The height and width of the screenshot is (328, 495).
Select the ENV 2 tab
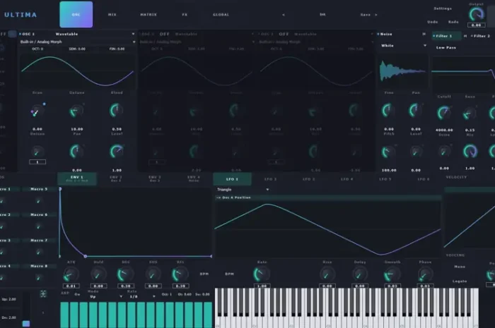[116, 178]
